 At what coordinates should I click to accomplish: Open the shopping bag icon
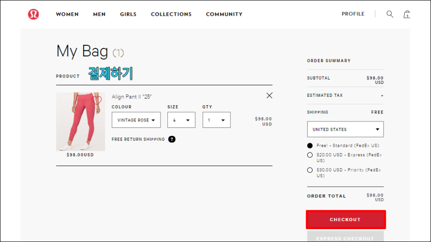(x=407, y=14)
